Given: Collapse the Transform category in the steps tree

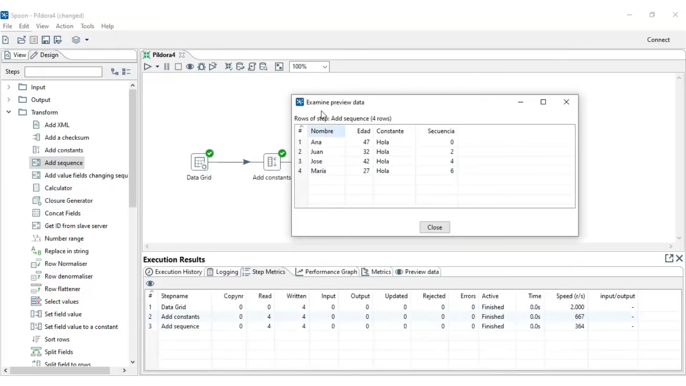Looking at the screenshot, I should click(x=8, y=112).
